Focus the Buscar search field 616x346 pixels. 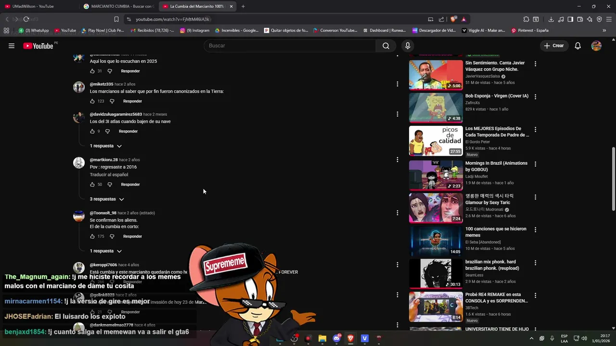[290, 46]
